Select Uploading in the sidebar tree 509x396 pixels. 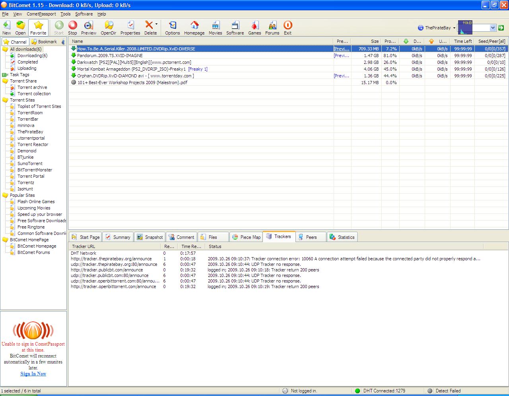(x=27, y=68)
